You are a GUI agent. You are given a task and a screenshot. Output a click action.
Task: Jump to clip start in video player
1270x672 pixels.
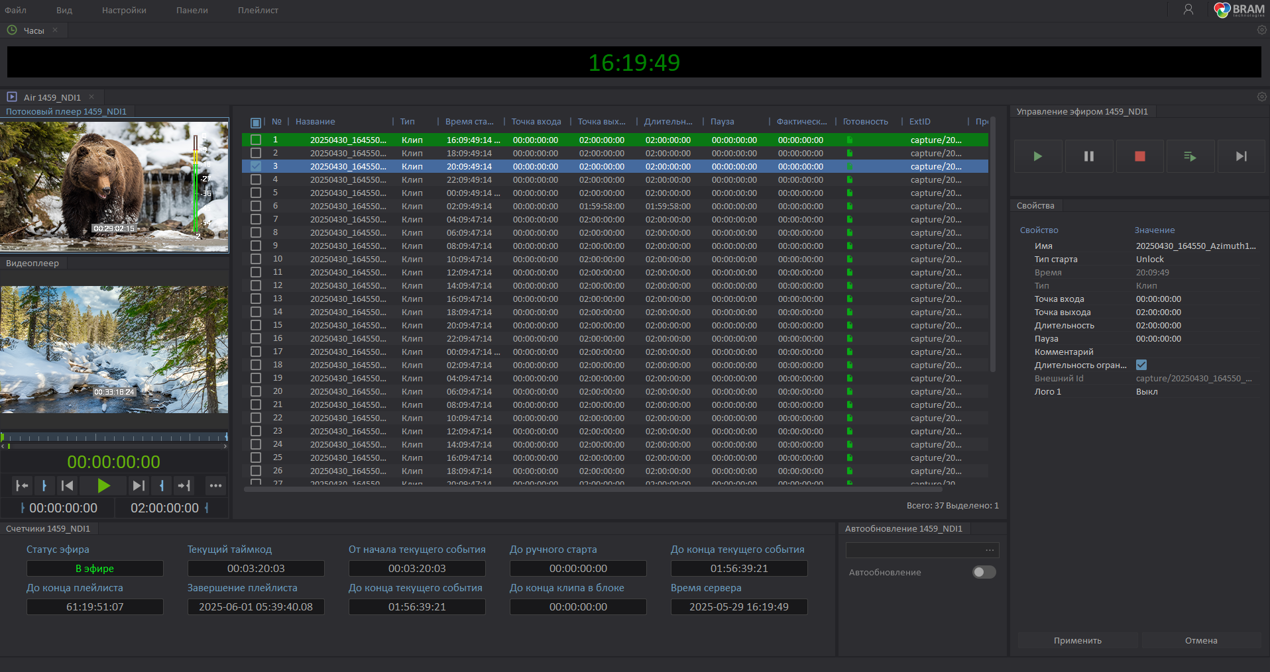tap(67, 486)
